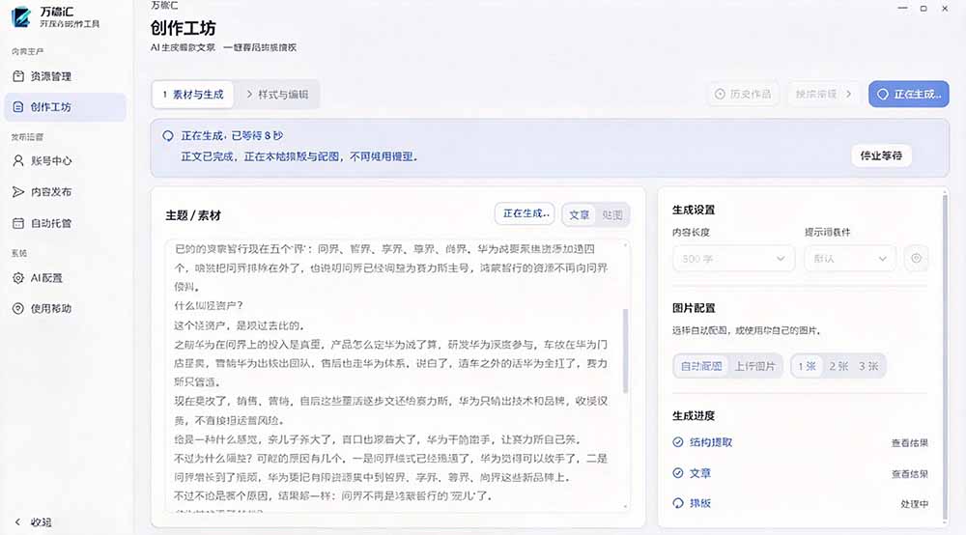This screenshot has width=966, height=535.
Task: Open AI配置 settings page
Action: tap(65, 278)
